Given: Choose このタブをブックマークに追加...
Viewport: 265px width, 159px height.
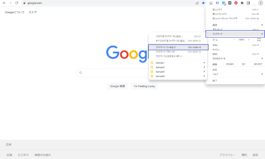Looking at the screenshot, I should point(178,36).
